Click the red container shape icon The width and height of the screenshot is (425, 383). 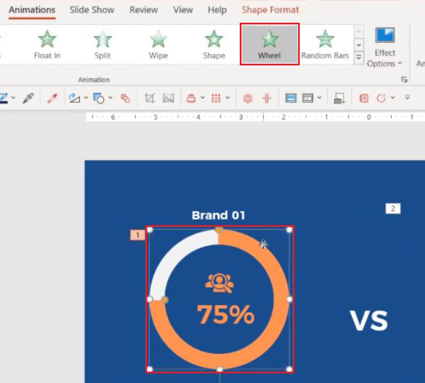[191, 98]
